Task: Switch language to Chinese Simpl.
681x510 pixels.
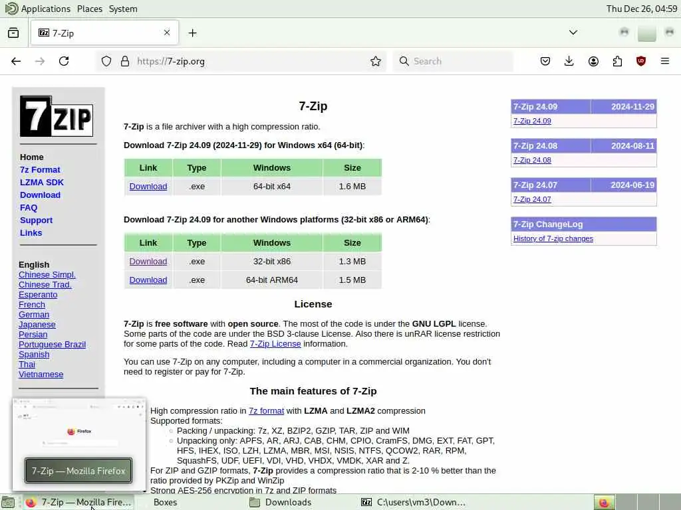Action: [x=47, y=274]
